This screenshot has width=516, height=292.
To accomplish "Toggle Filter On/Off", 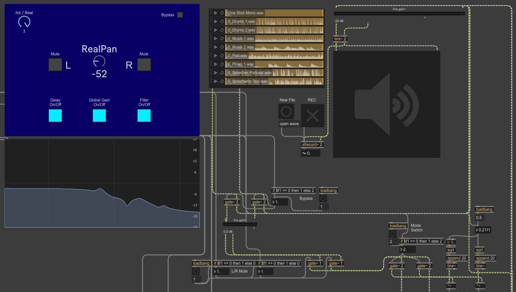I will click(144, 115).
